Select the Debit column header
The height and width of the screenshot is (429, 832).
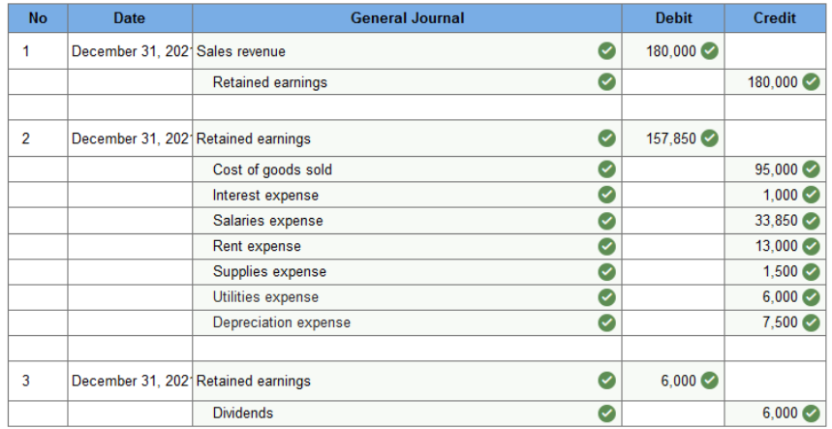point(673,18)
